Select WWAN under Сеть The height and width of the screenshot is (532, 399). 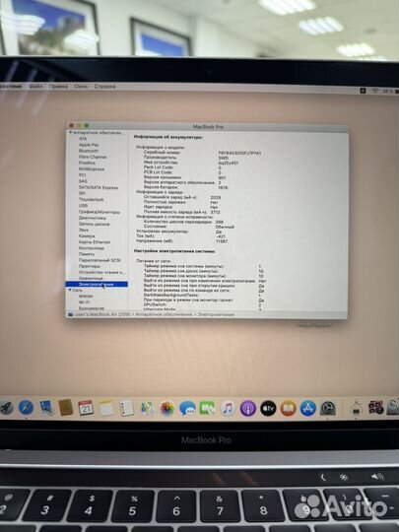coord(86,297)
